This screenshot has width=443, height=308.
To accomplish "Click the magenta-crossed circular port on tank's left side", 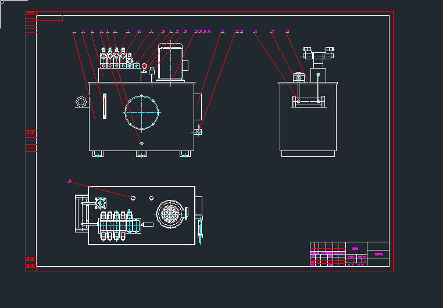I will click(81, 102).
